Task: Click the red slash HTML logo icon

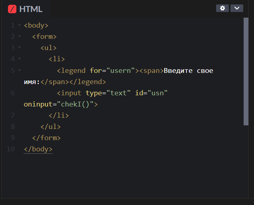Action: point(12,9)
